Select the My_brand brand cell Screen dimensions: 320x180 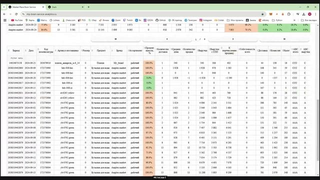coord(118,63)
